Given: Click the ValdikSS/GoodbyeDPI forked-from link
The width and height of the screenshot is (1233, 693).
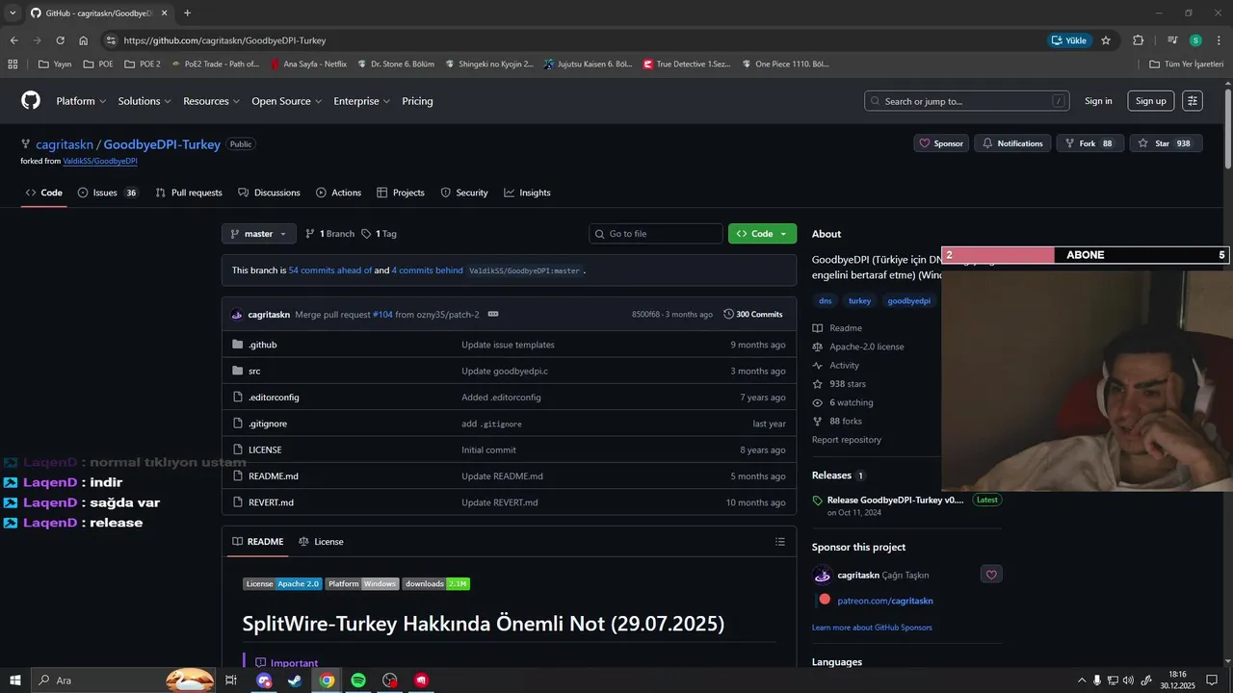Looking at the screenshot, I should click(x=100, y=161).
